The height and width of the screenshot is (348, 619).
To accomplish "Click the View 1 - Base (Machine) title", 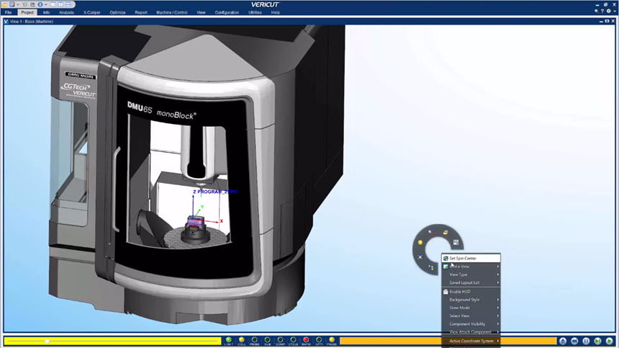I will (31, 22).
